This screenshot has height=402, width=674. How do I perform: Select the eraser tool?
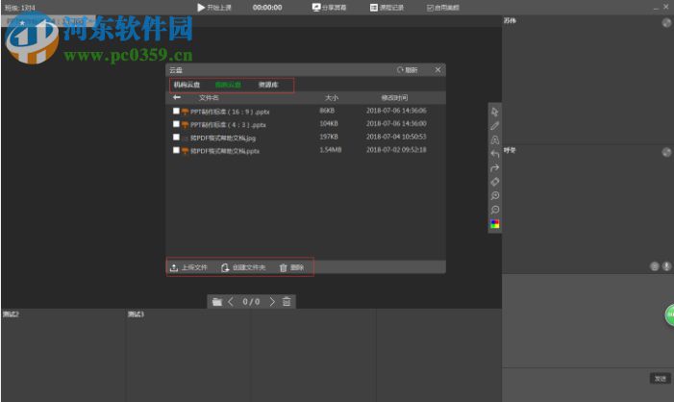click(x=495, y=182)
